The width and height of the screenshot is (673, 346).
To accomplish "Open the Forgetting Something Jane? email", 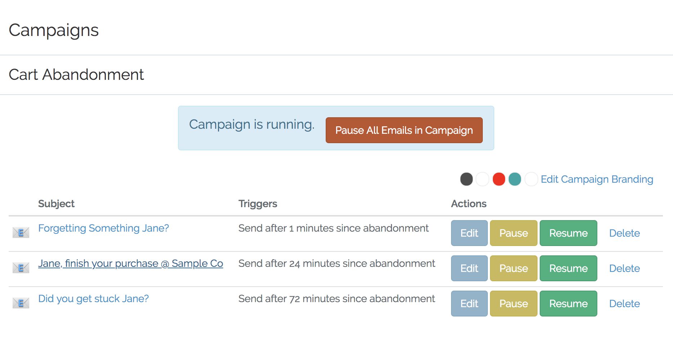I will (103, 228).
